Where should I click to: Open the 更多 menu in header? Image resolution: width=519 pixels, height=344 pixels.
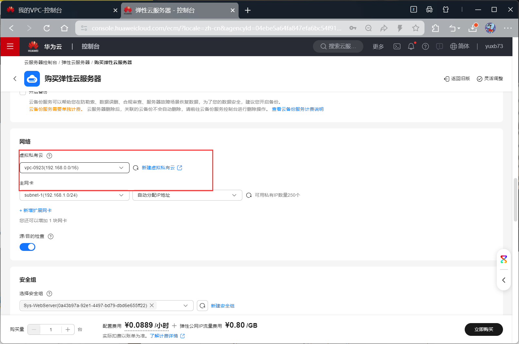pos(378,46)
